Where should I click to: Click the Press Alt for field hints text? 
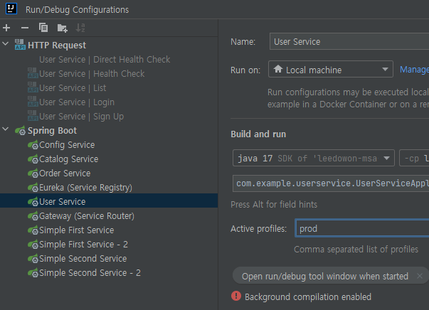pyautogui.click(x=274, y=205)
